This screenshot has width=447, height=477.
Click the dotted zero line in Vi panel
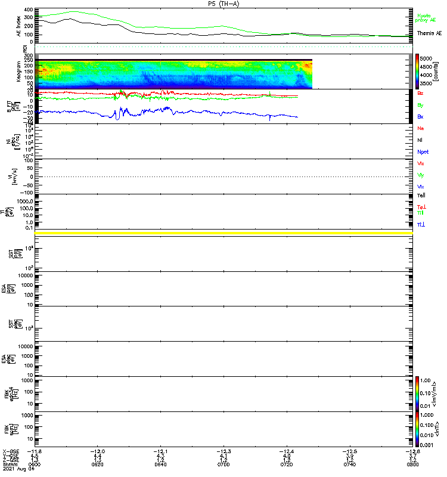click(223, 176)
